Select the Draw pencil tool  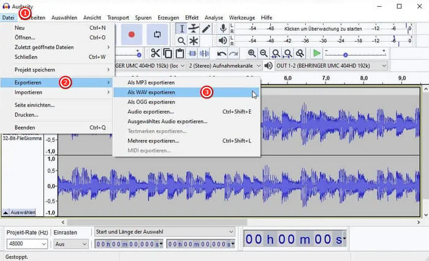[x=206, y=29]
